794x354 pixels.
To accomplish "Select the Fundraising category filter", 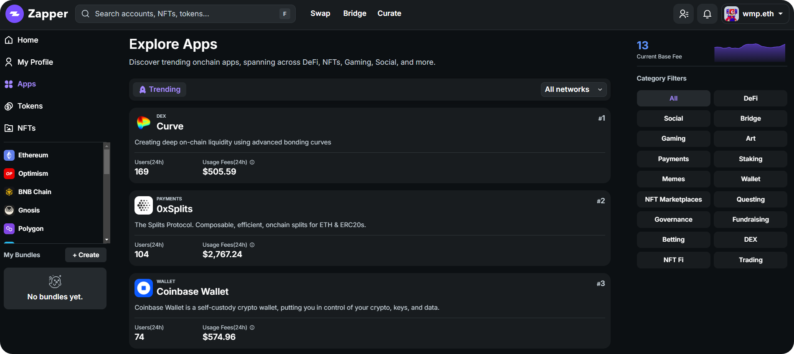I will (751, 220).
